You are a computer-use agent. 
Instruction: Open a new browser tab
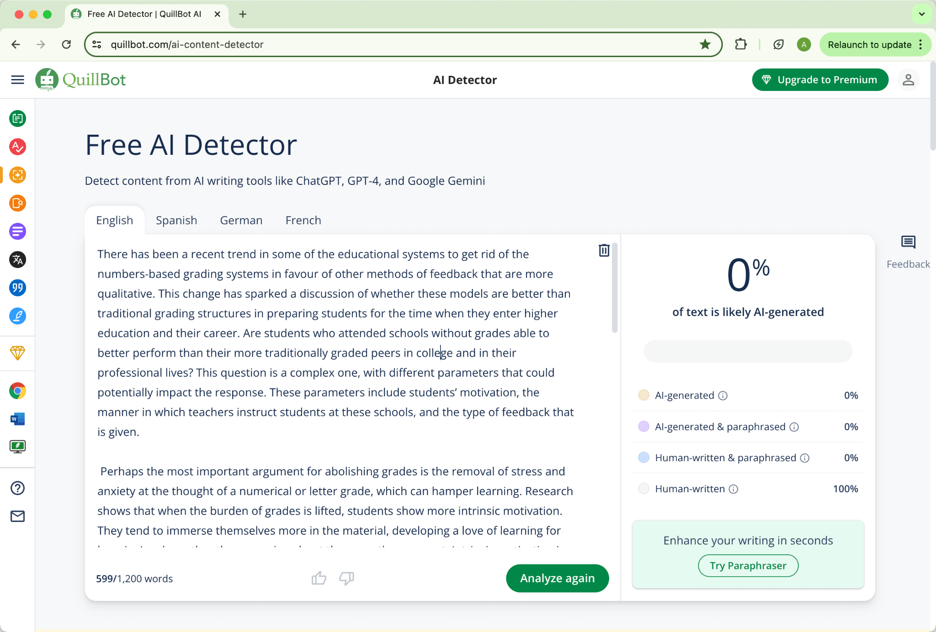[x=243, y=14]
